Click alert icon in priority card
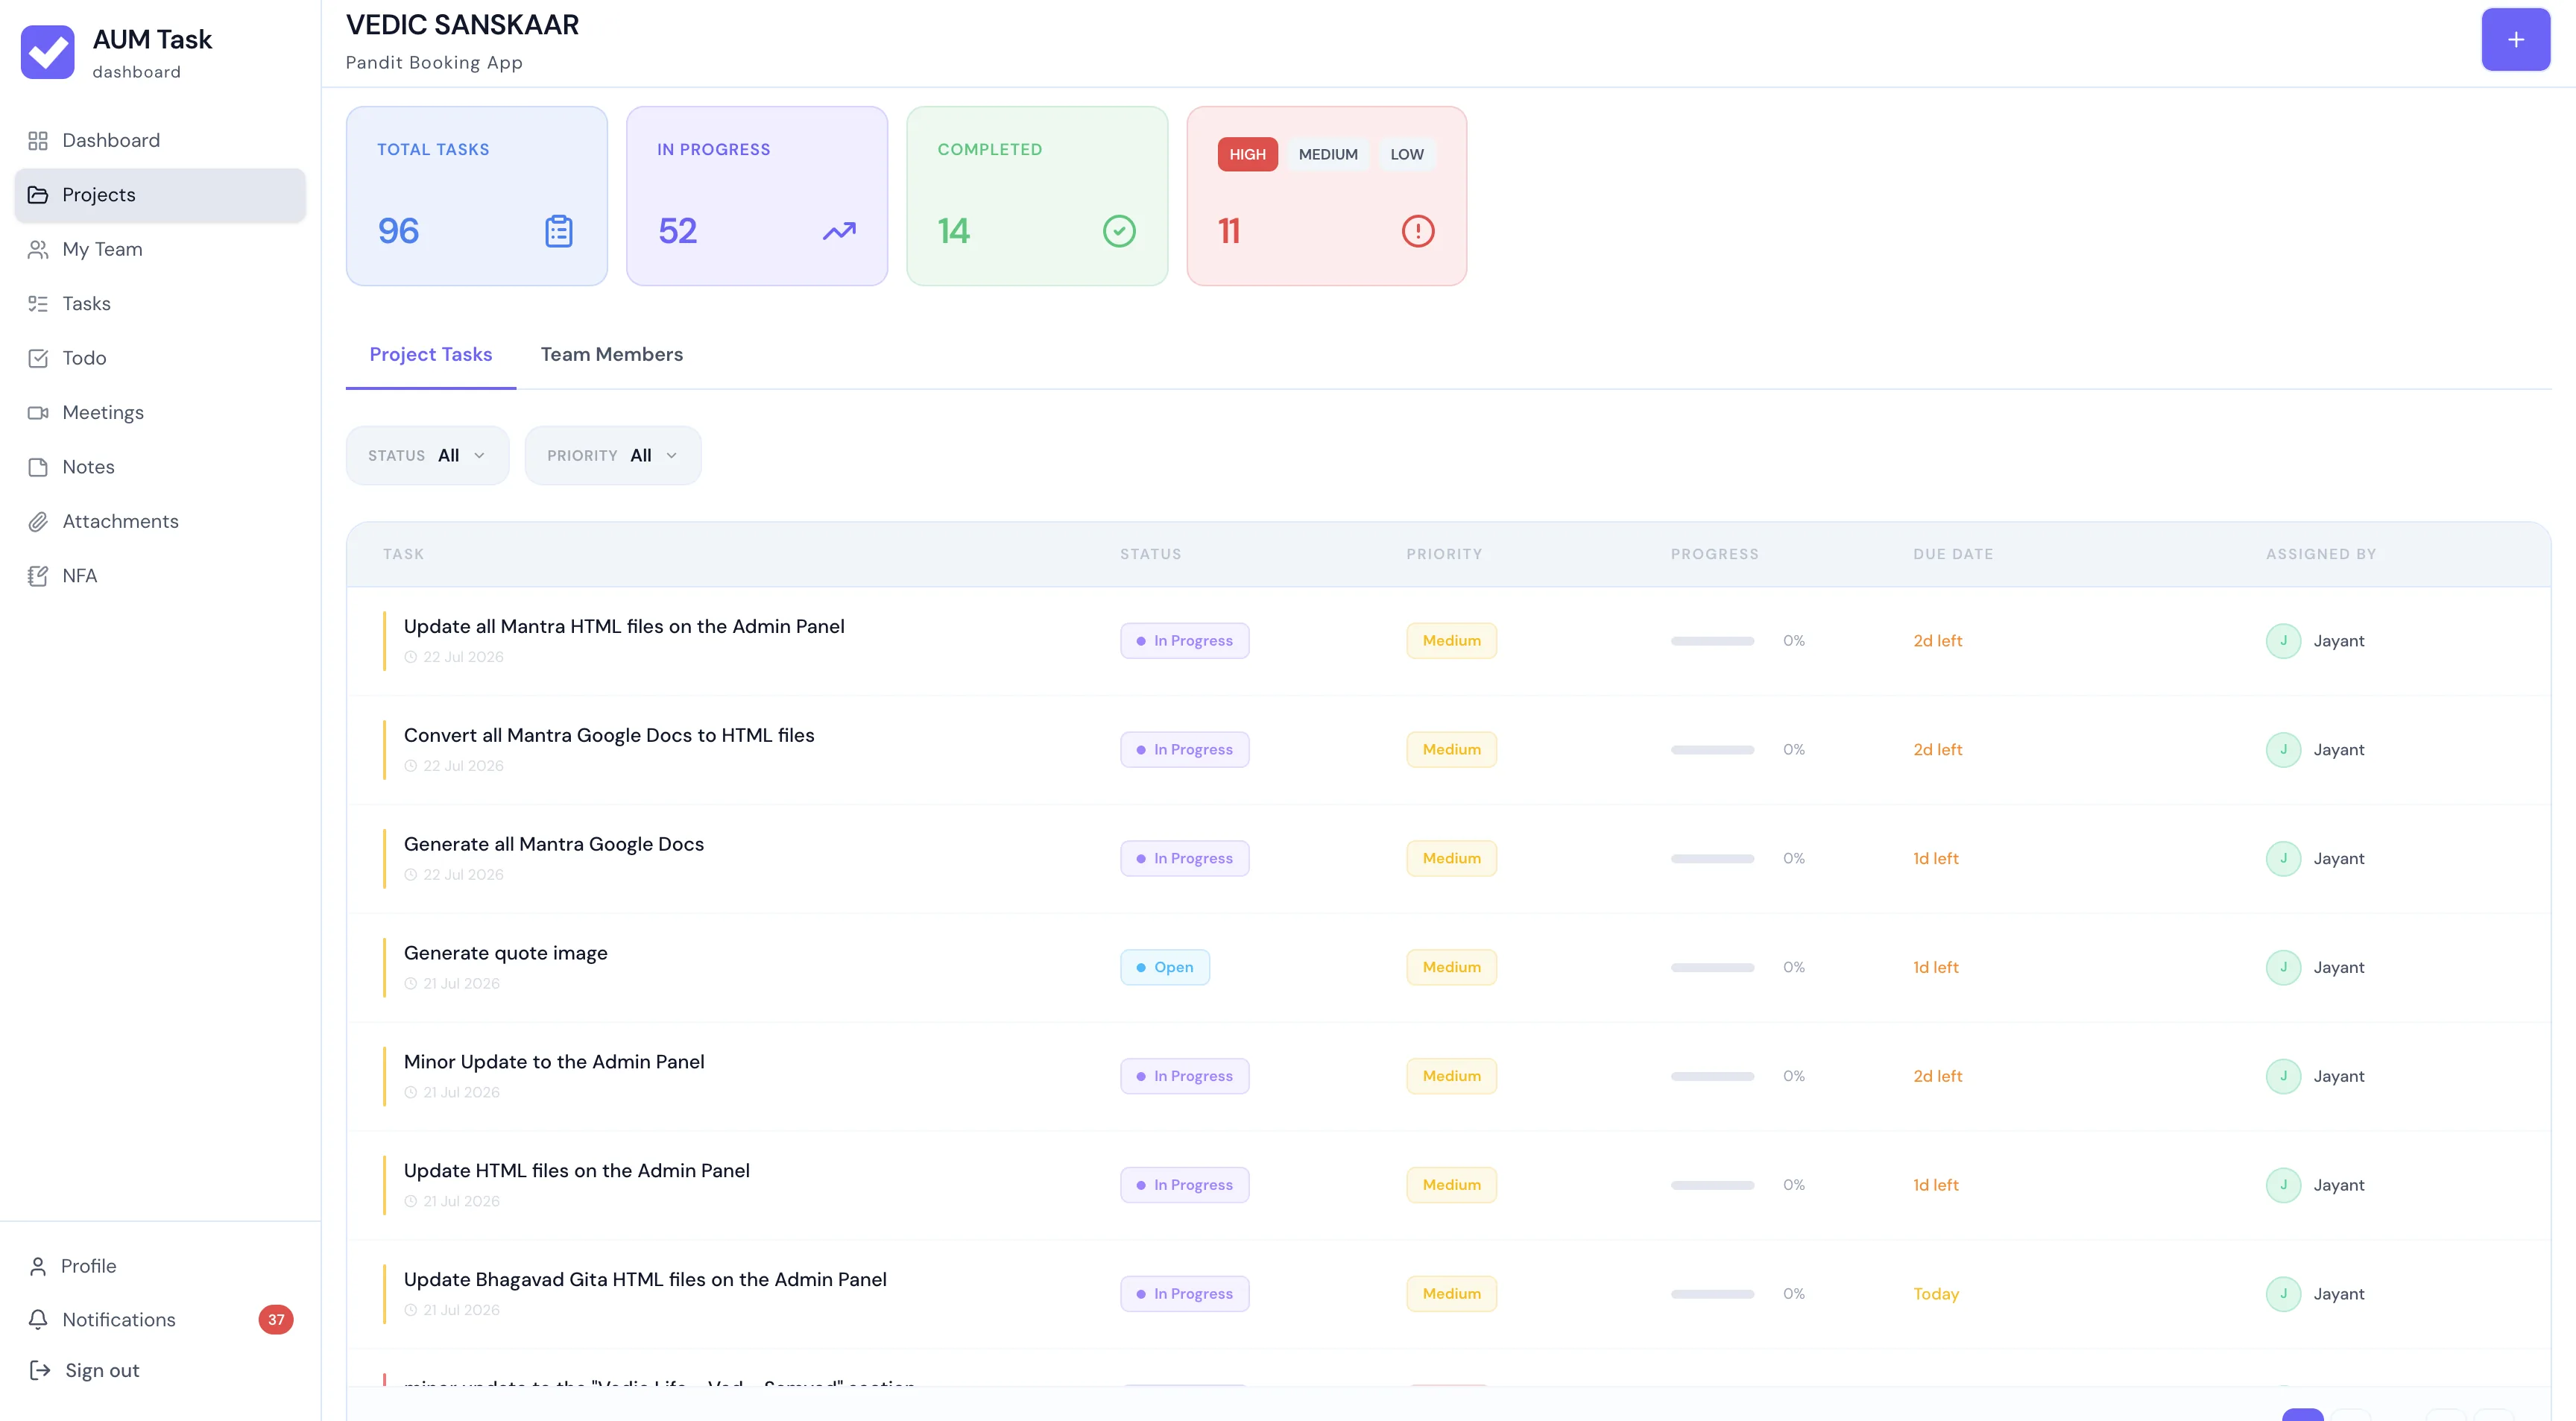2576x1421 pixels. [x=1418, y=231]
